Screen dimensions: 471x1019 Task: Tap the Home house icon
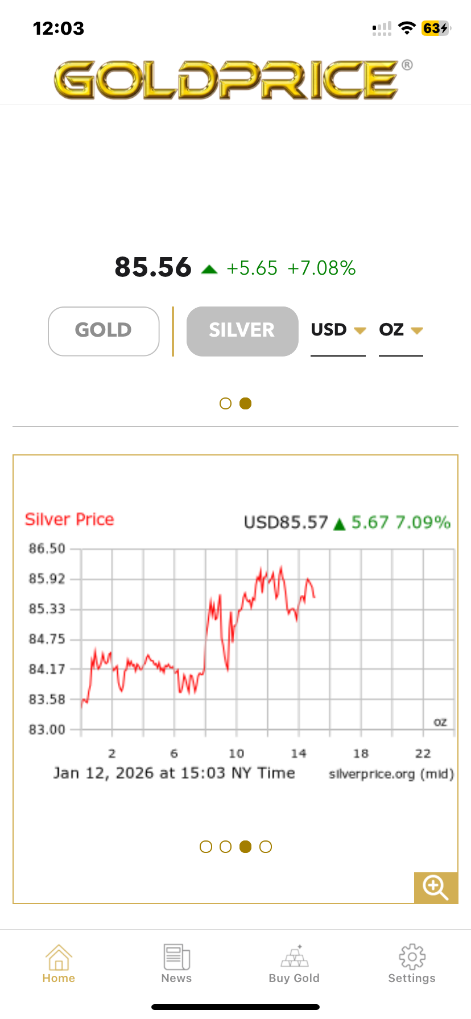59,957
